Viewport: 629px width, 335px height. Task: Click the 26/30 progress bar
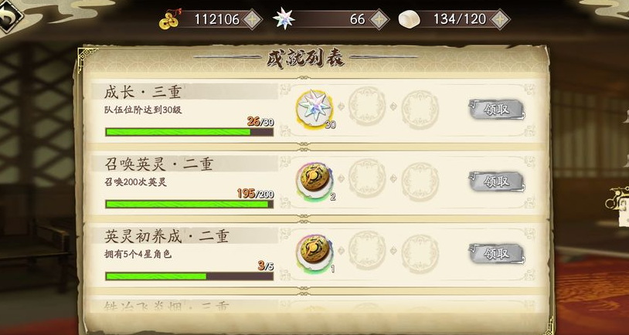189,132
